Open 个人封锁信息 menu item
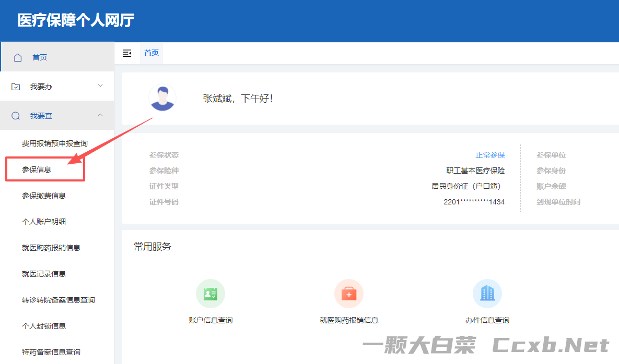This screenshot has width=619, height=364. click(44, 326)
